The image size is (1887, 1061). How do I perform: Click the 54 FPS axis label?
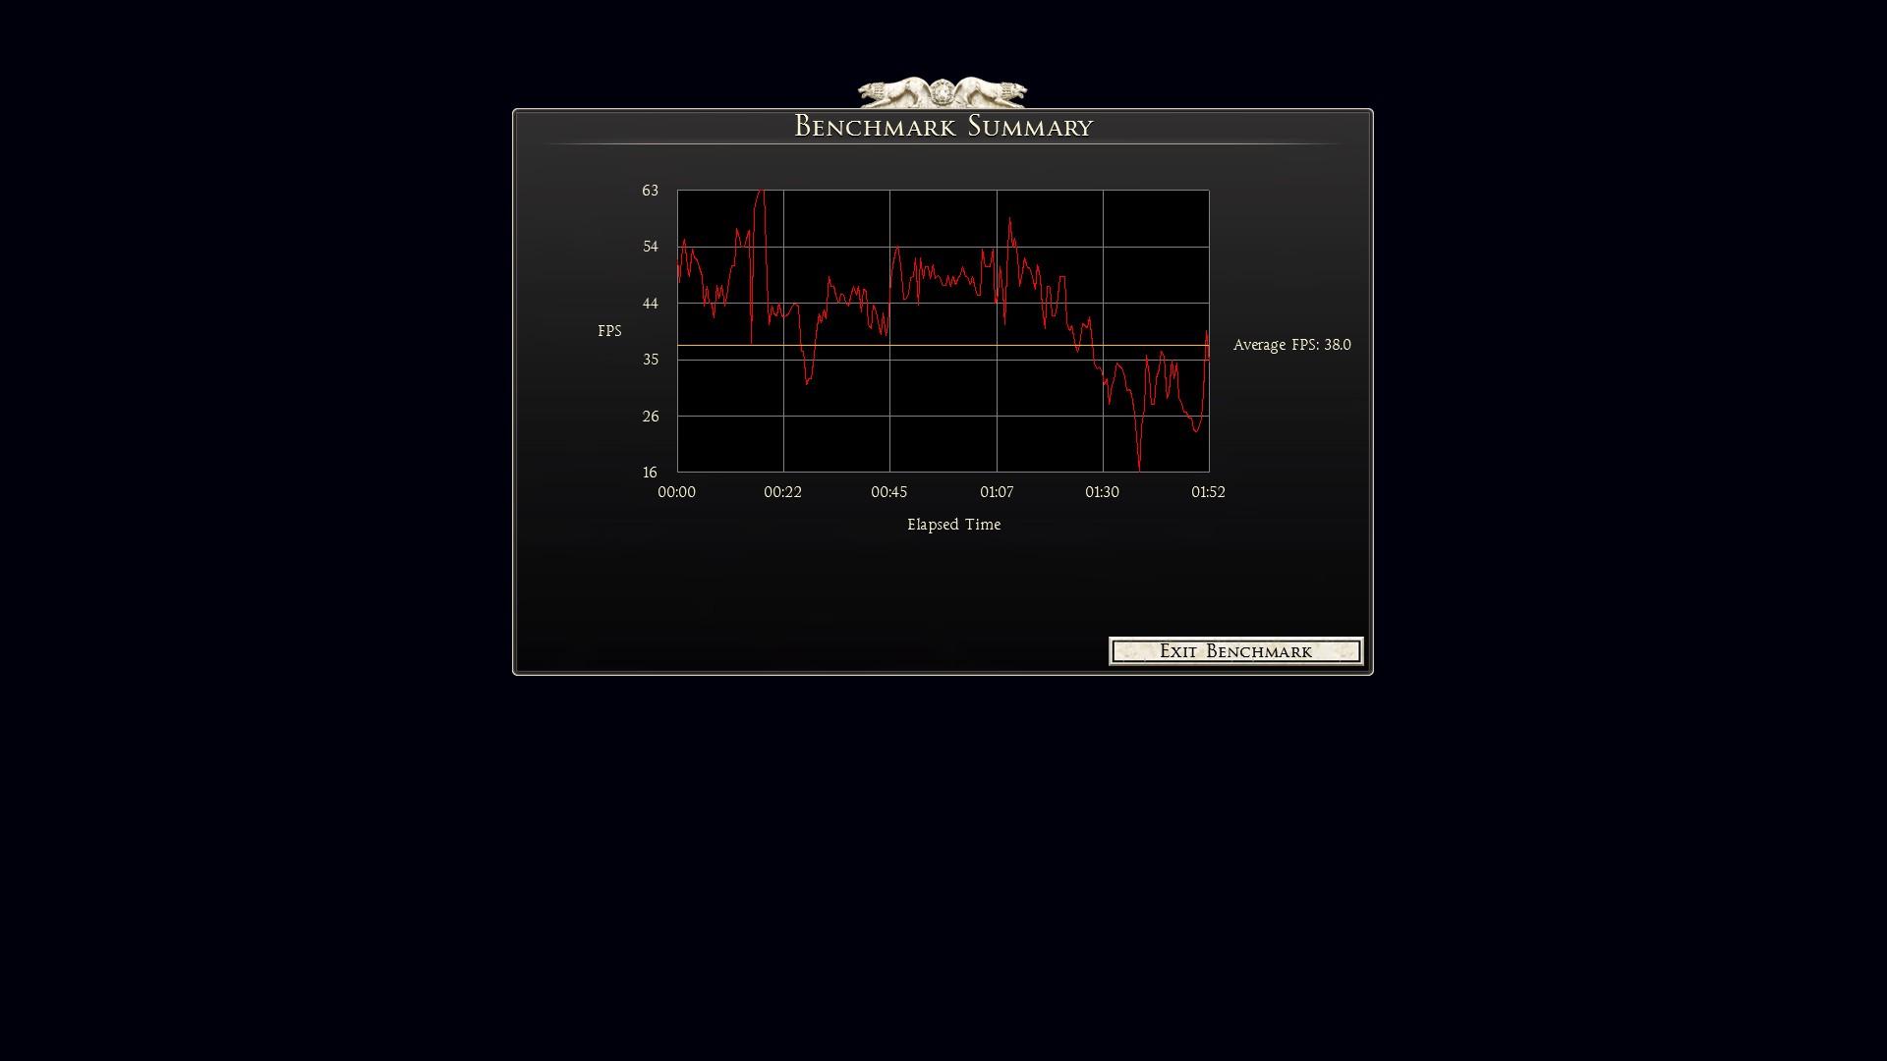coord(650,247)
